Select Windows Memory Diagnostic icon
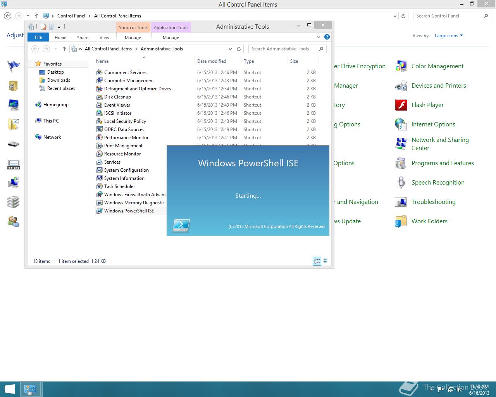 [99, 203]
